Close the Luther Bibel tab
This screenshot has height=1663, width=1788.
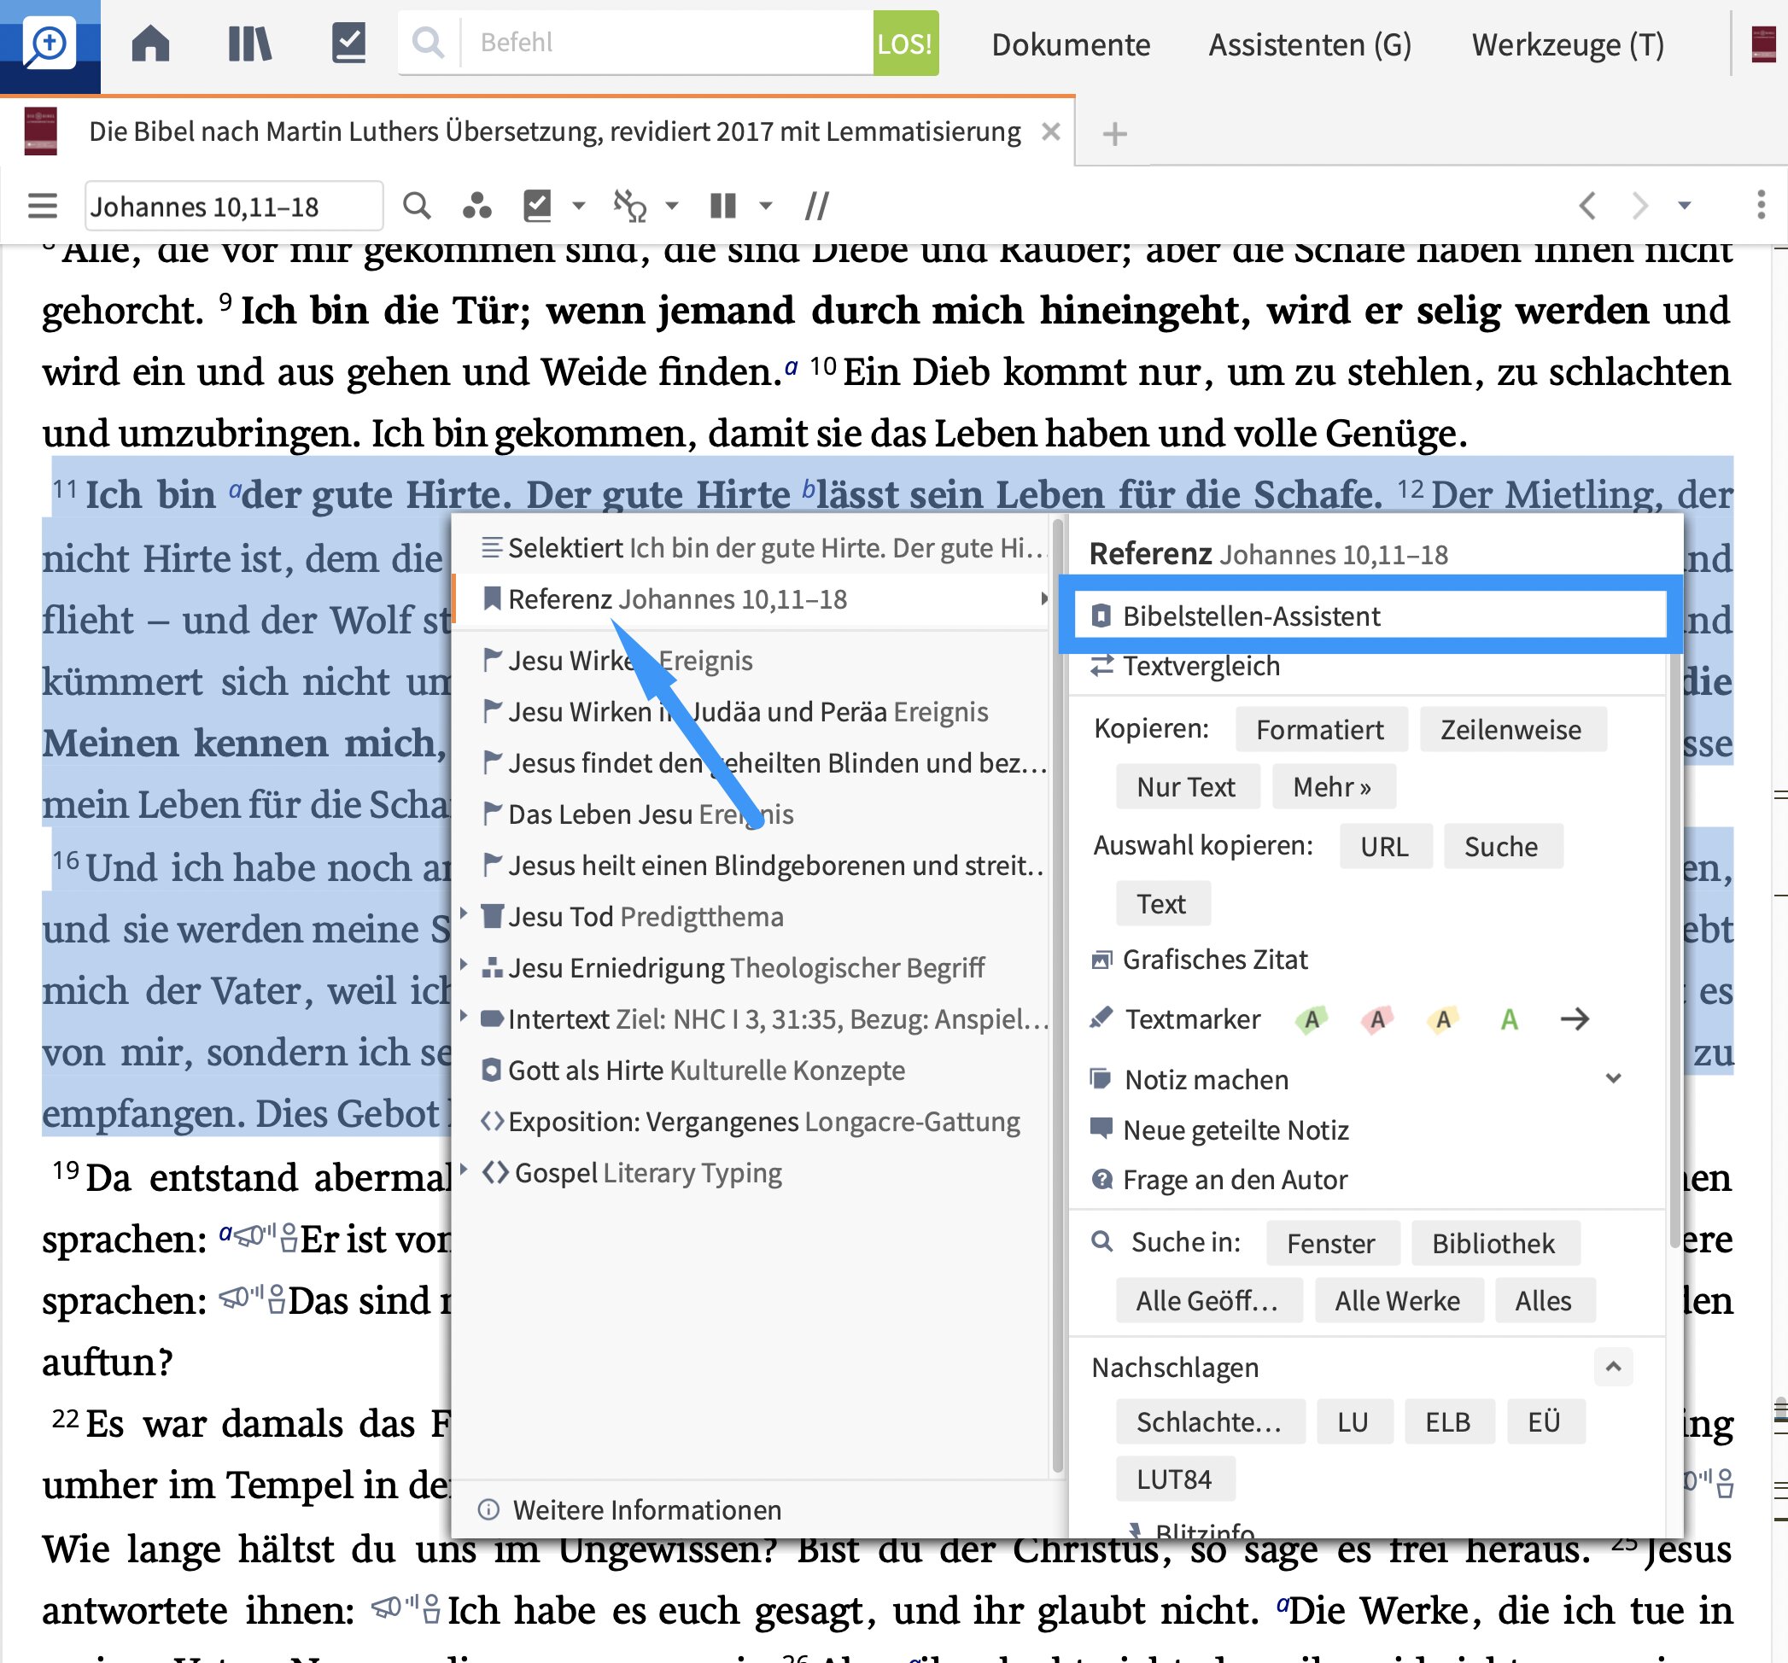[x=1049, y=131]
